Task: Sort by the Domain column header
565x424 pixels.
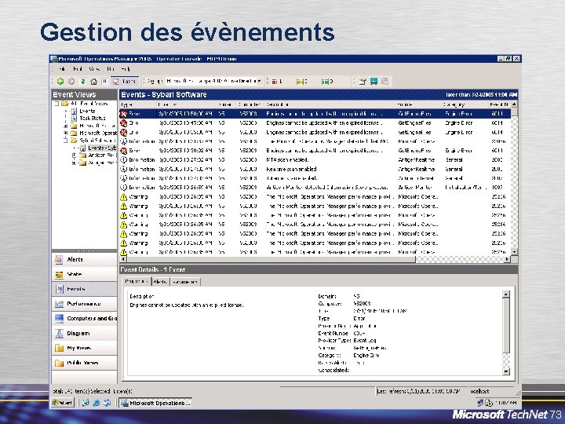Action: click(x=228, y=104)
